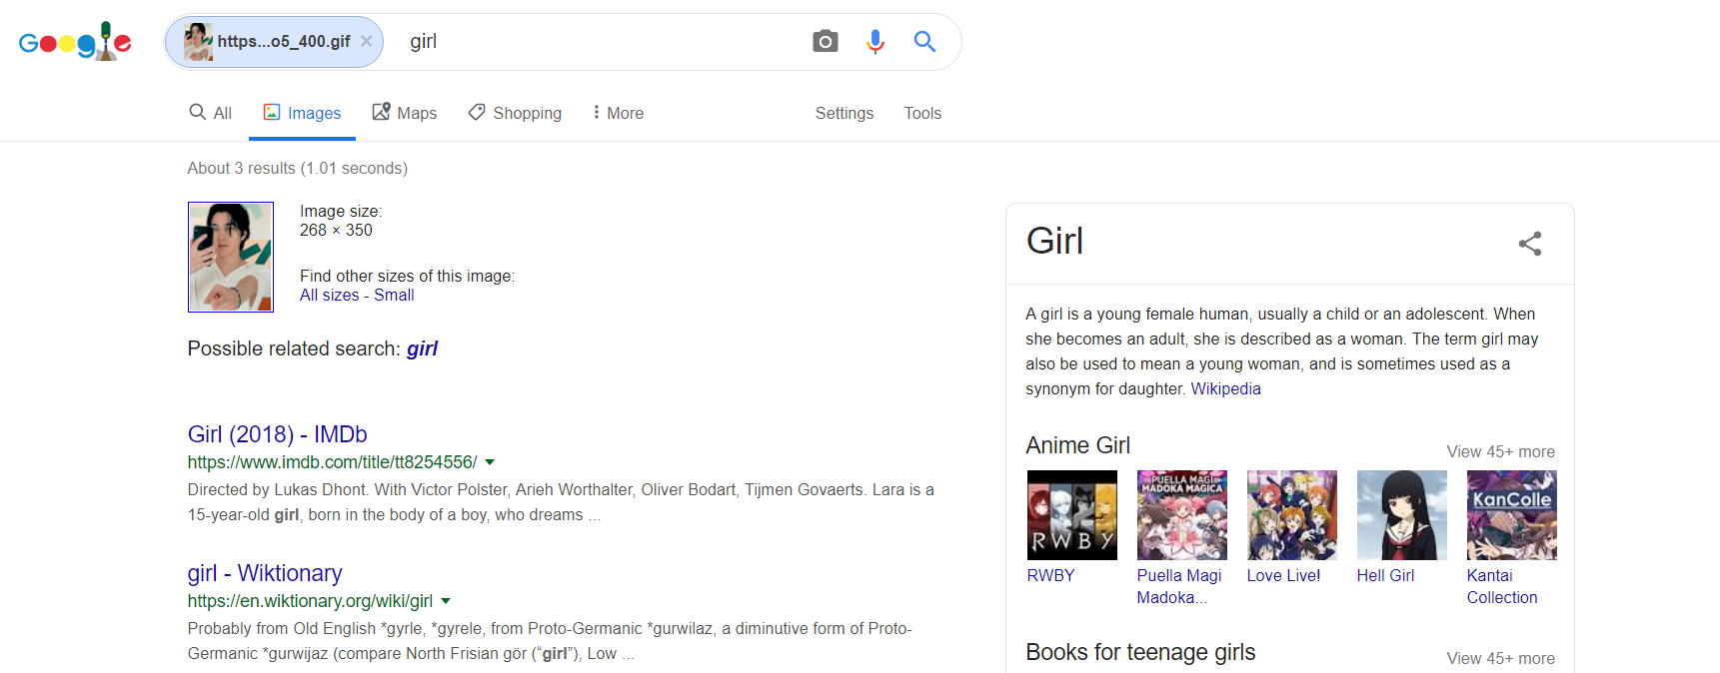
Task: Open the Puella Magi Madoka Magica thumbnail
Action: tap(1182, 515)
